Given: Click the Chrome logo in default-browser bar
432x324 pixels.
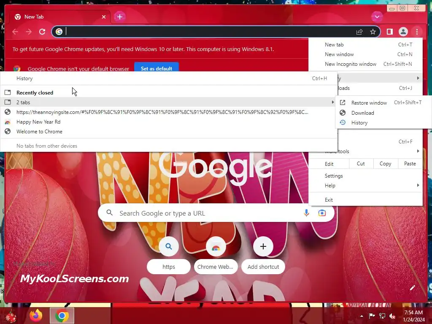Looking at the screenshot, I should (17, 68).
